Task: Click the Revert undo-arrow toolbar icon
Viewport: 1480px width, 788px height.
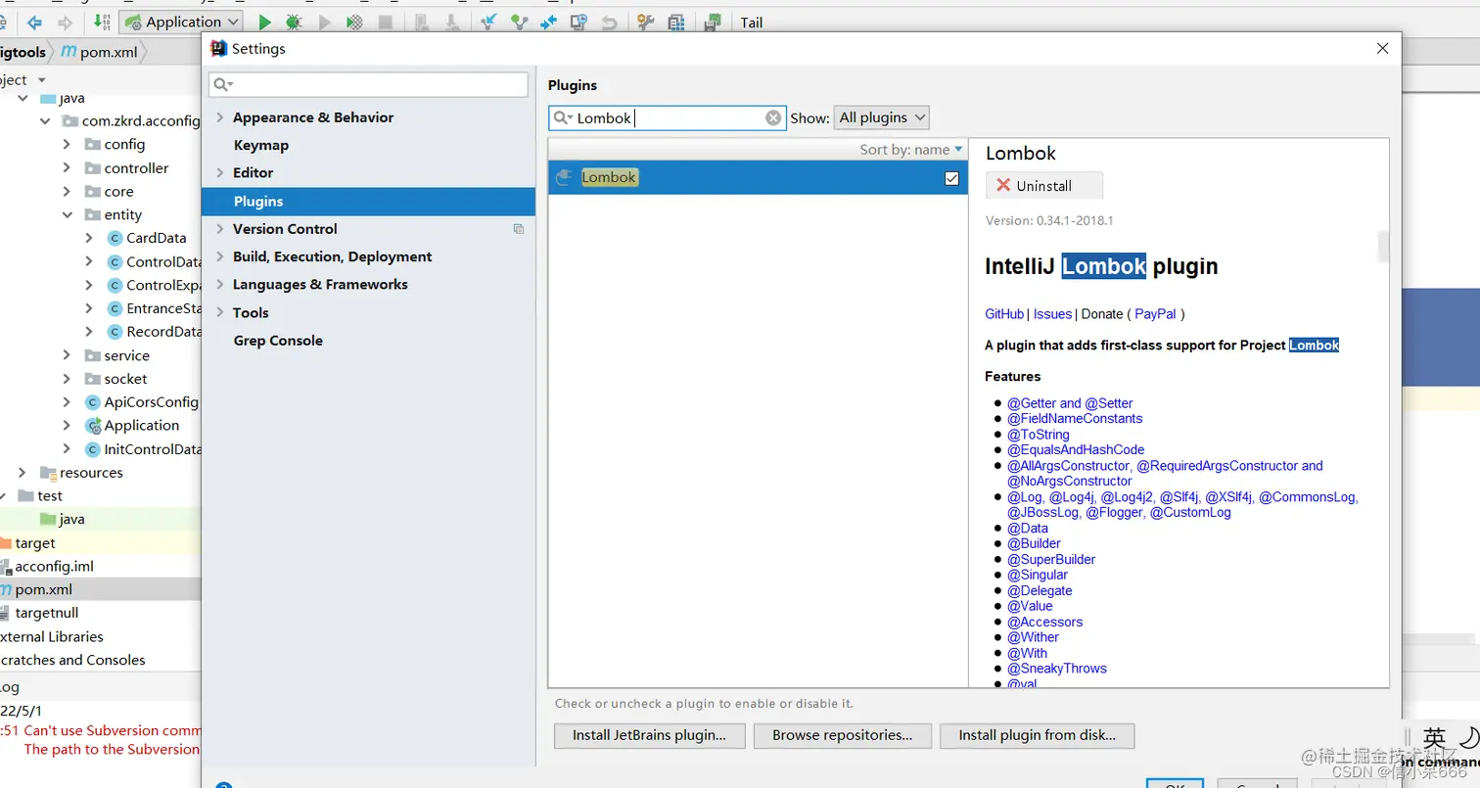Action: tap(609, 22)
